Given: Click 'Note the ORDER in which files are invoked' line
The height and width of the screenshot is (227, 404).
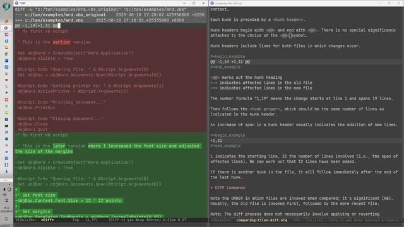Looking at the screenshot, I should (x=302, y=199).
